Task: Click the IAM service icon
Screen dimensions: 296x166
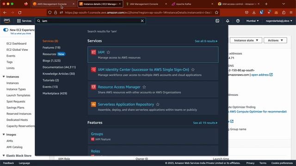Action: pos(93,52)
